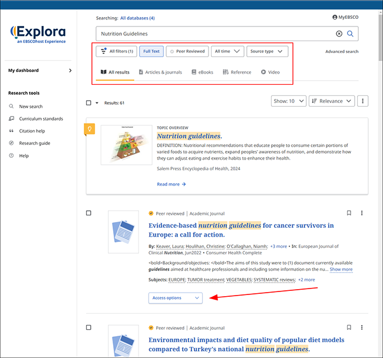The image size is (383, 358).
Task: Switch to the eBooks tab
Action: tap(203, 72)
